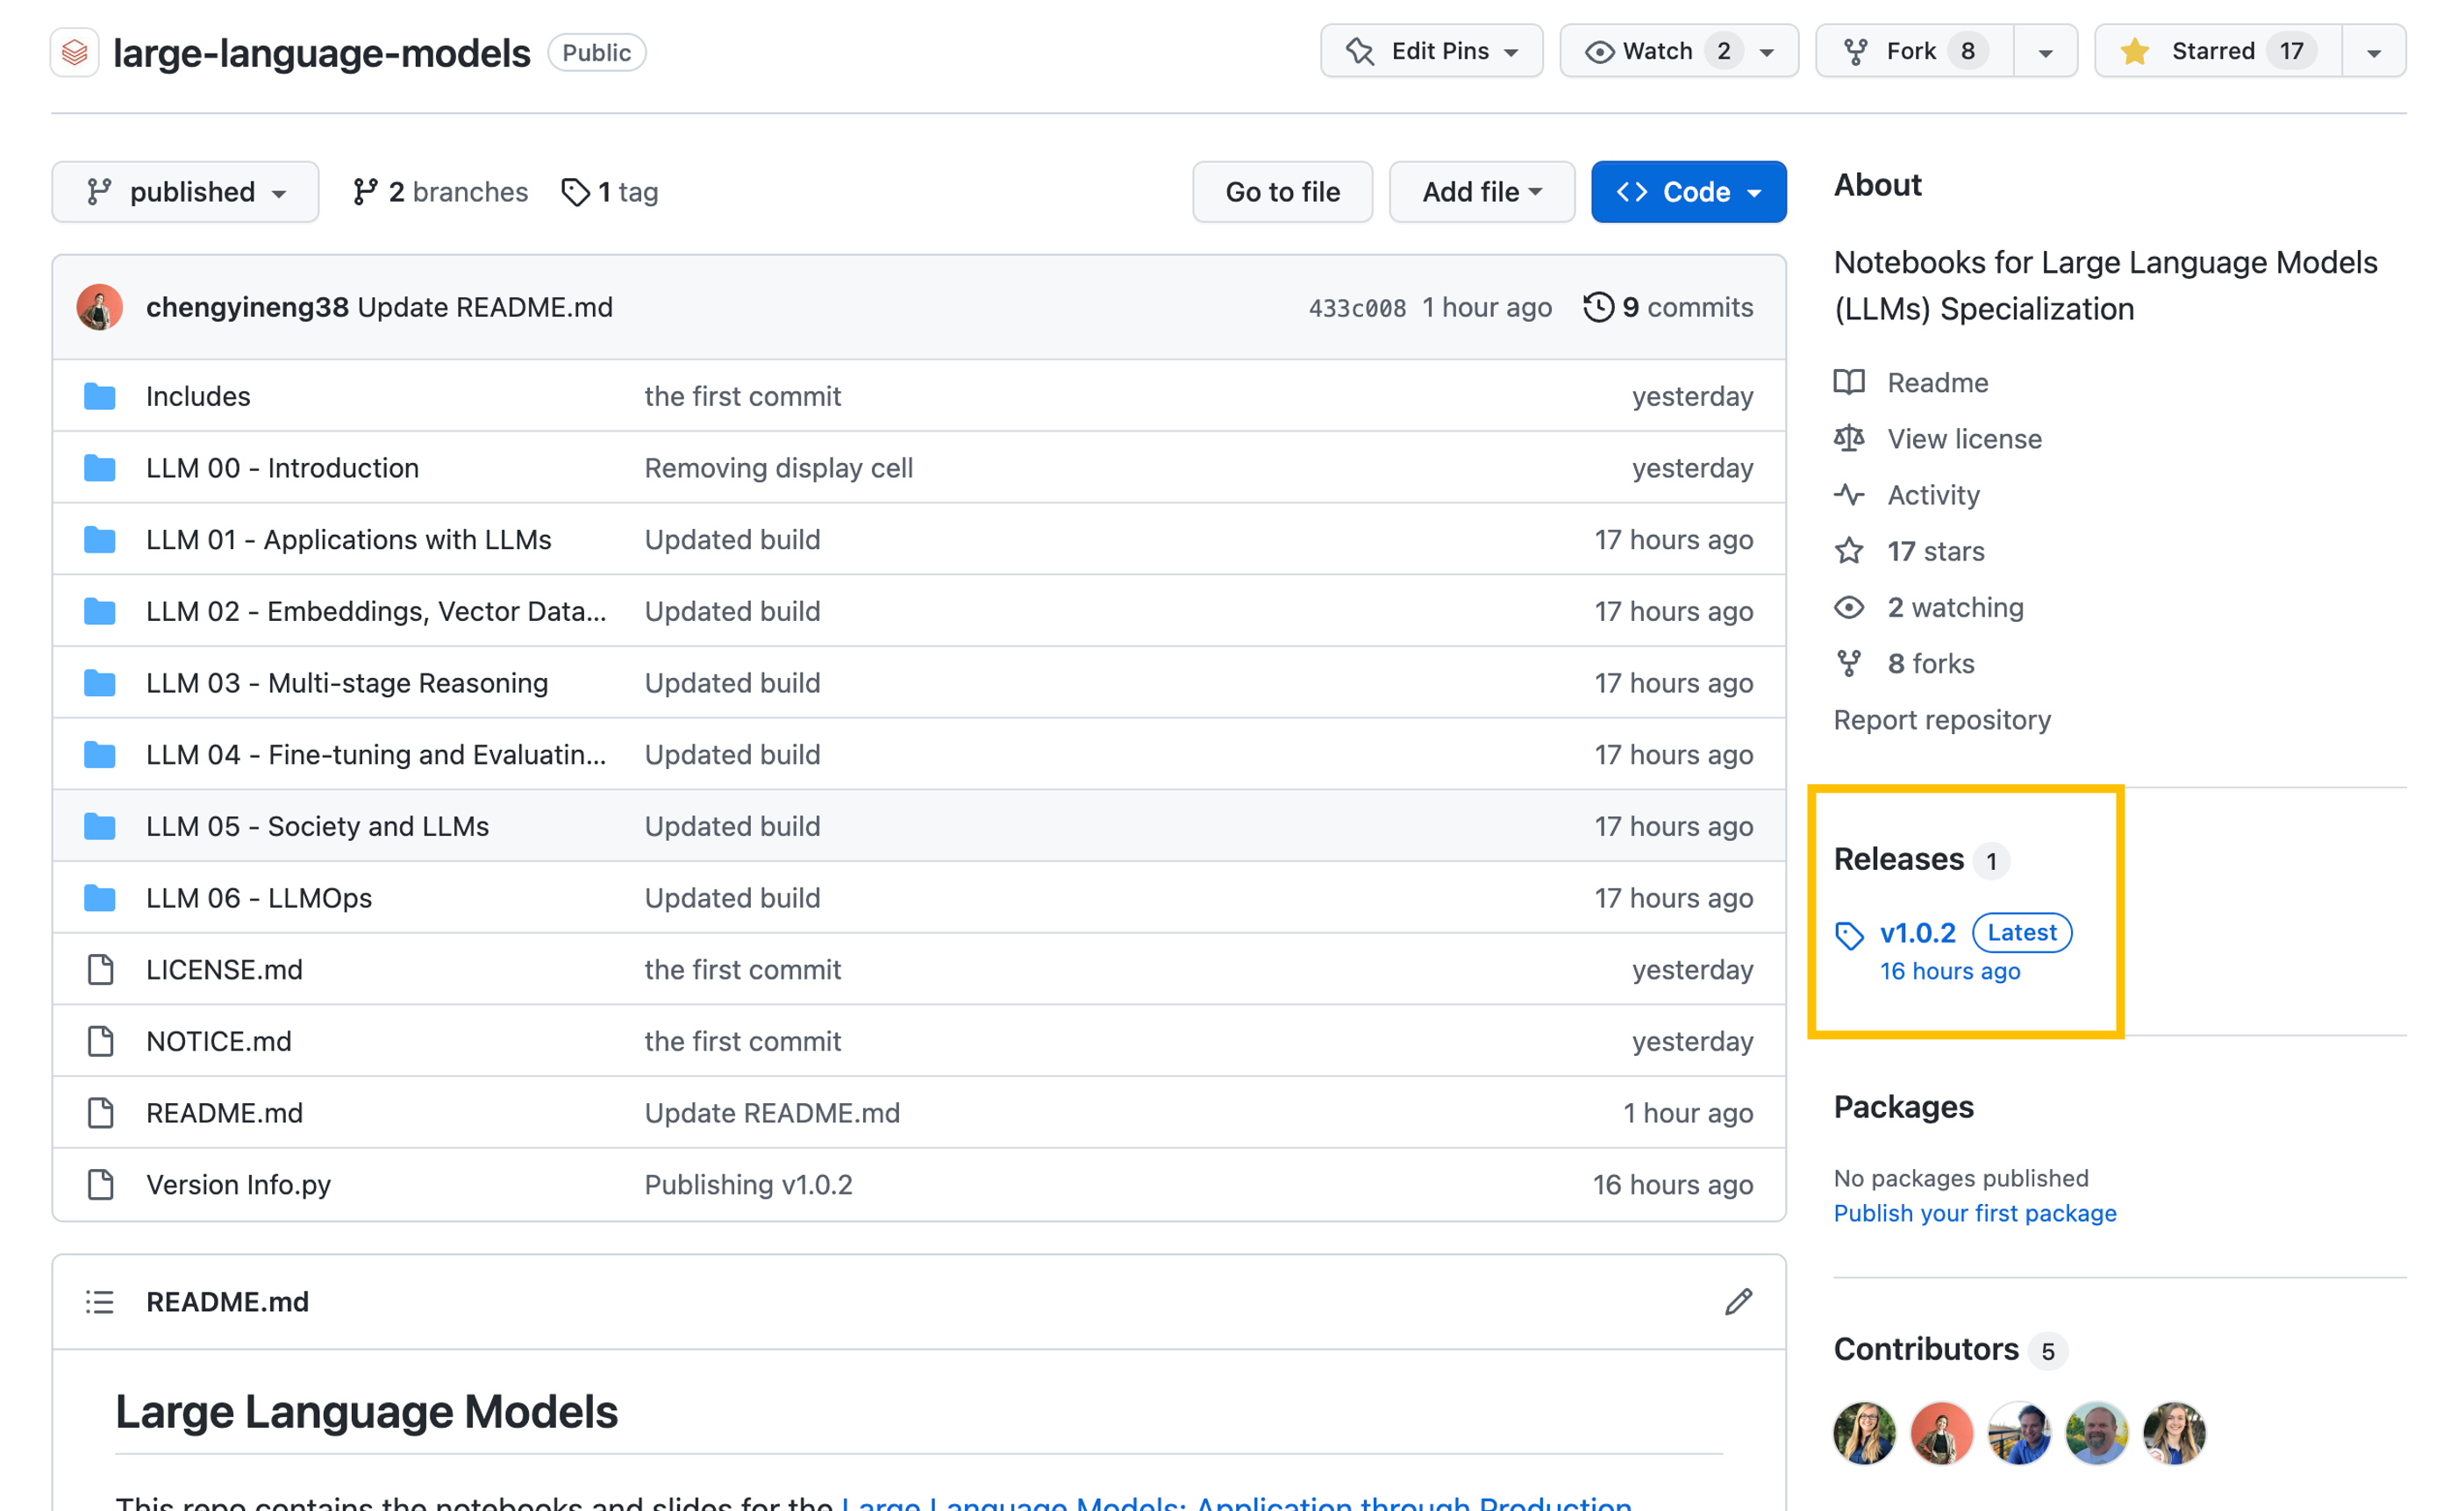Click the LLM 00 - Introduction folder icon
Image resolution: width=2464 pixels, height=1511 pixels.
[99, 468]
